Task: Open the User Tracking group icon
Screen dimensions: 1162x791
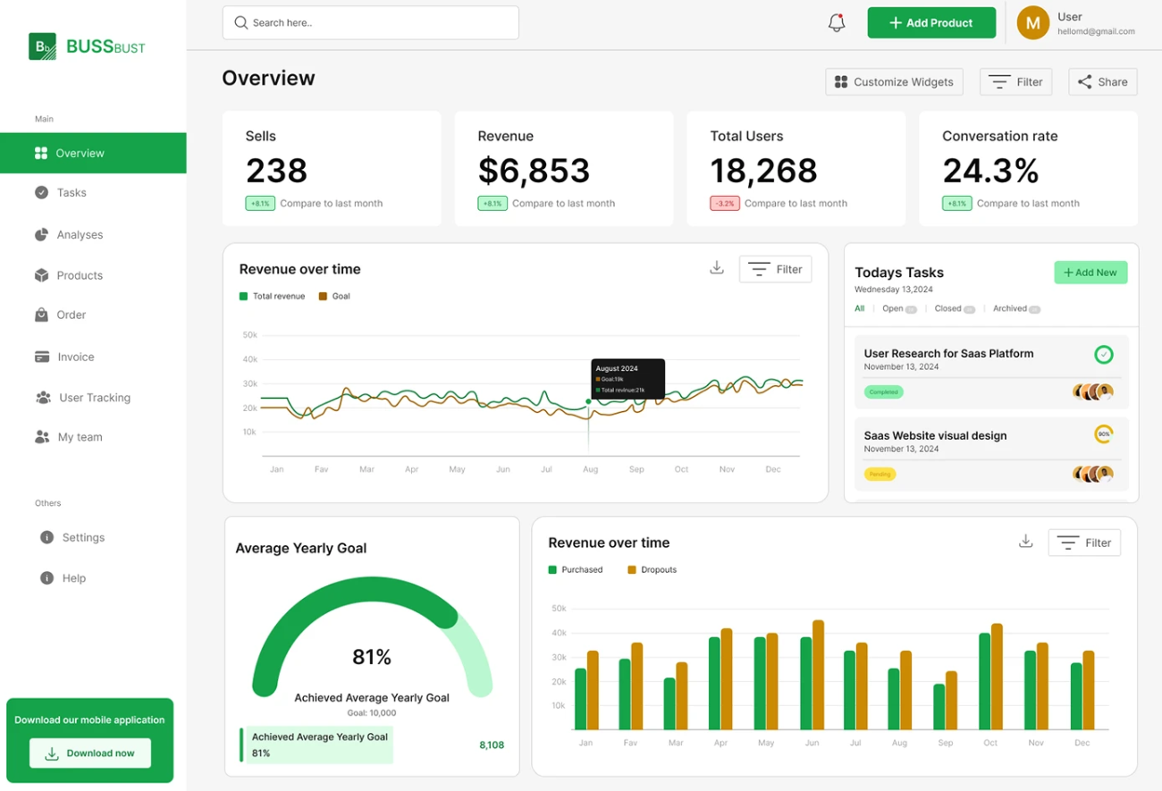Action: coord(43,398)
